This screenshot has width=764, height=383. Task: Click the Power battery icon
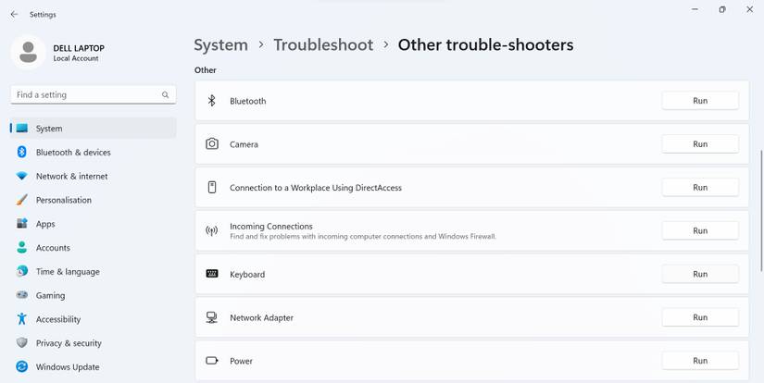[x=211, y=361]
